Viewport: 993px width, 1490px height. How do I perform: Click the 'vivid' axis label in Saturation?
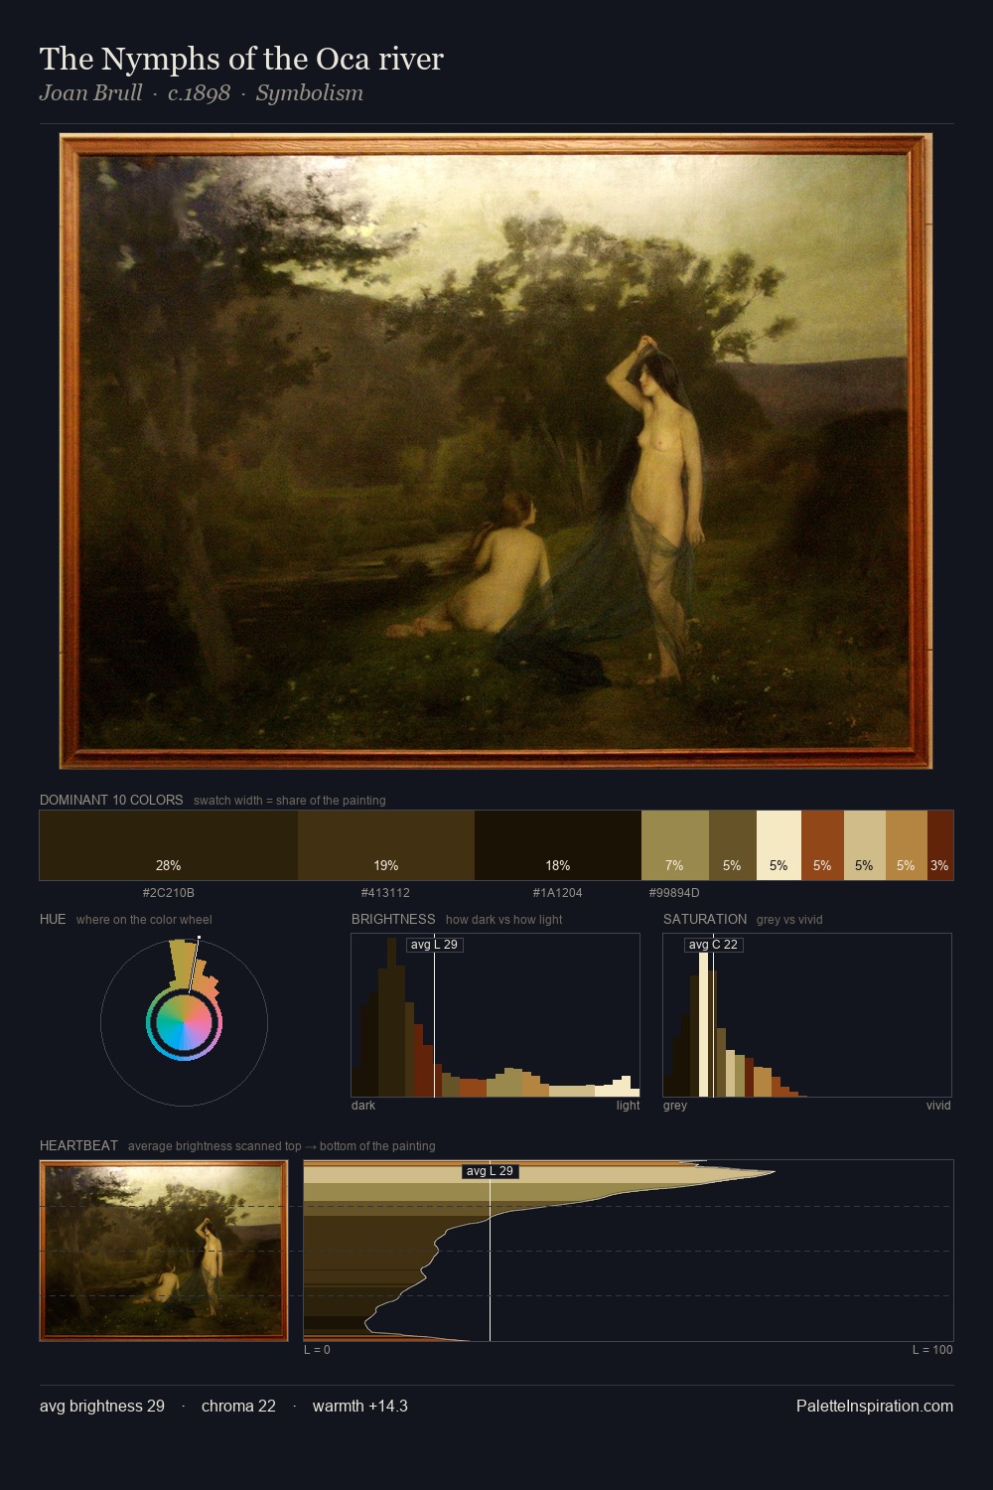[938, 1106]
